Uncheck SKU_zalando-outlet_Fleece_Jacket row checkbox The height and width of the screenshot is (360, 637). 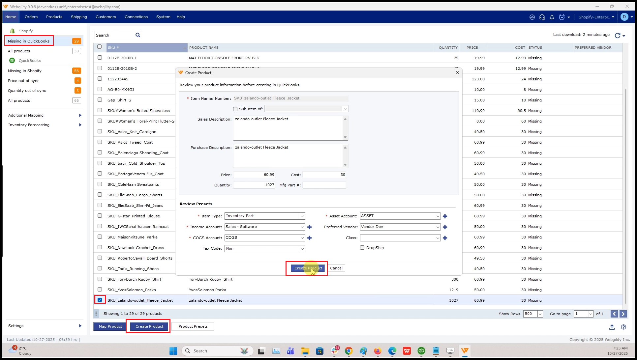100,300
